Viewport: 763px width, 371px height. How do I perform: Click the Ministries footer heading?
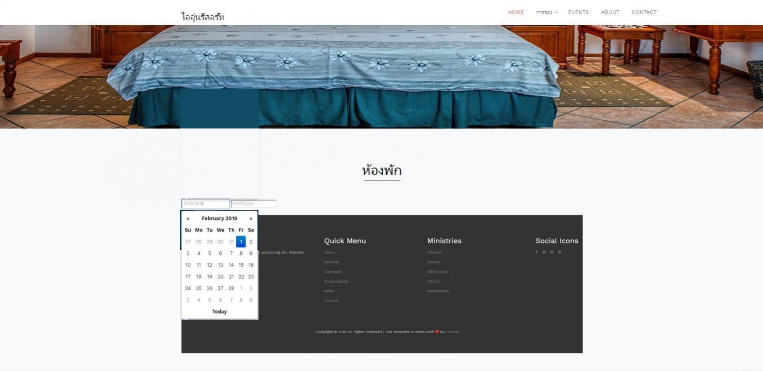(x=444, y=241)
